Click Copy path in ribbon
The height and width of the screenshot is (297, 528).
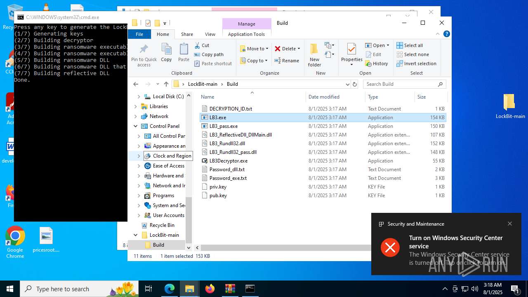[x=209, y=54]
